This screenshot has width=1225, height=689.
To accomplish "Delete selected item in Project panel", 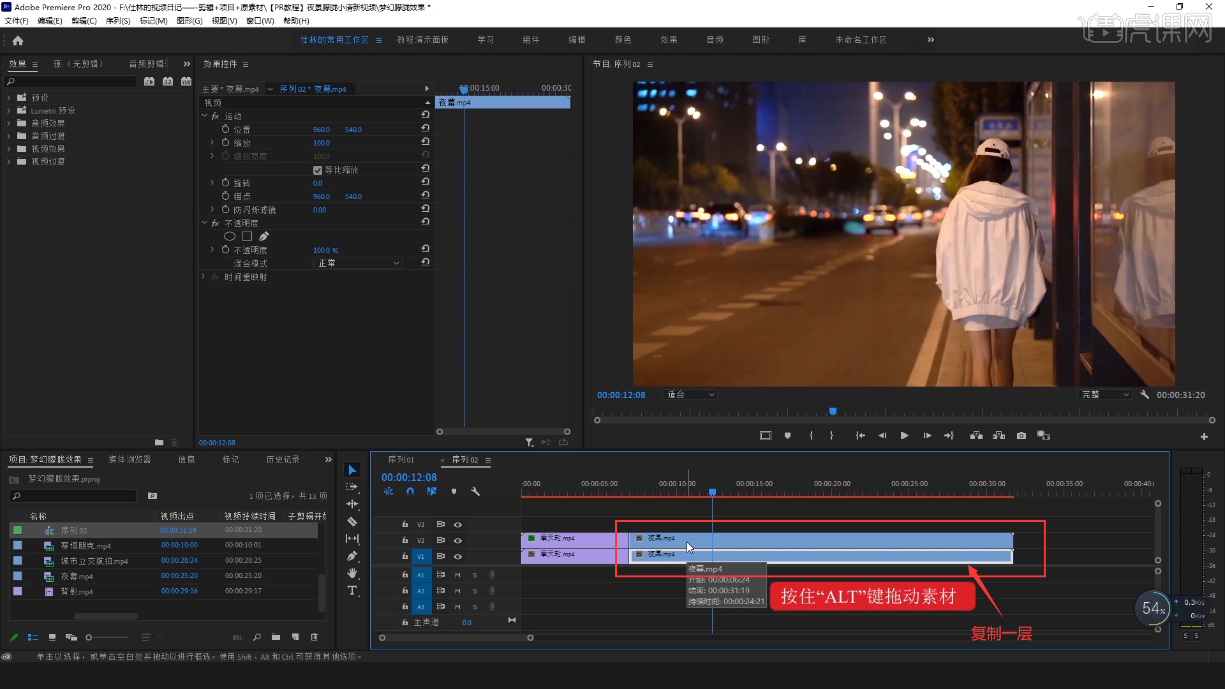I will coord(314,637).
